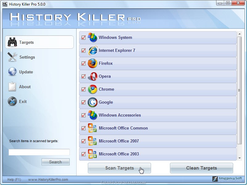This screenshot has width=247, height=185.
Task: Uncheck the Internet Explorer 7 checkbox
Action: coord(83,51)
